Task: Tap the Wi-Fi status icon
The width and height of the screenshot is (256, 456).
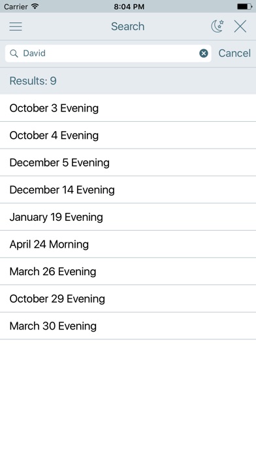Action: point(35,7)
